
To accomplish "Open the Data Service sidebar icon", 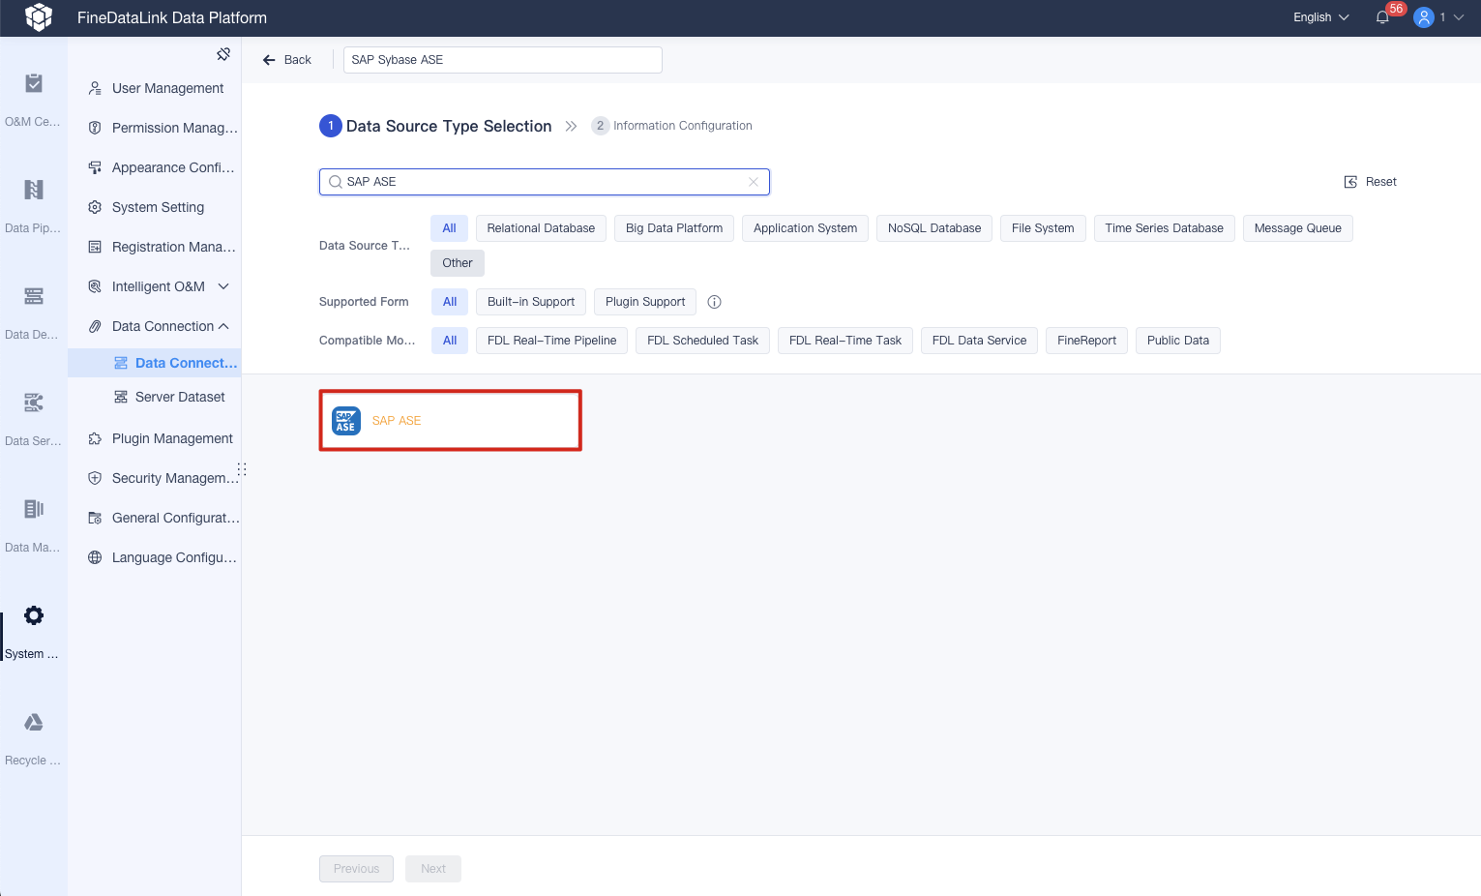I will click(34, 403).
